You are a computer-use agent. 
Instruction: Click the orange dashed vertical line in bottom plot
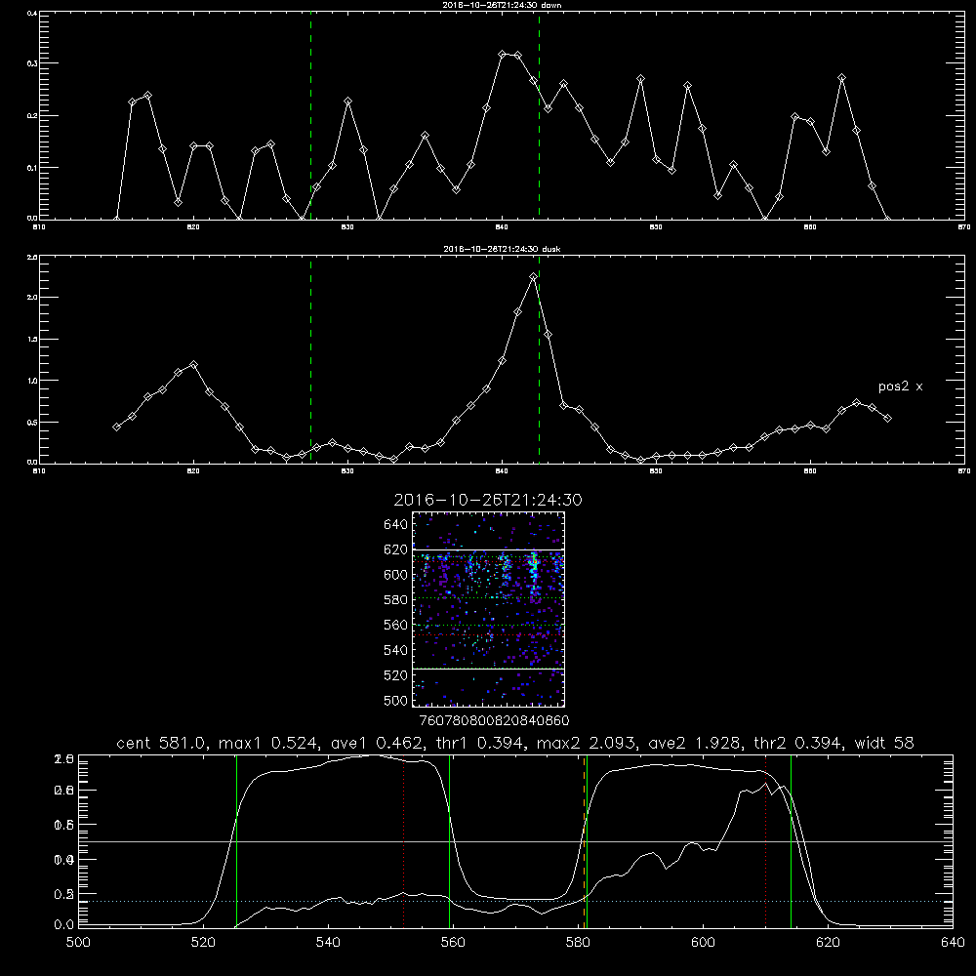pyautogui.click(x=584, y=841)
